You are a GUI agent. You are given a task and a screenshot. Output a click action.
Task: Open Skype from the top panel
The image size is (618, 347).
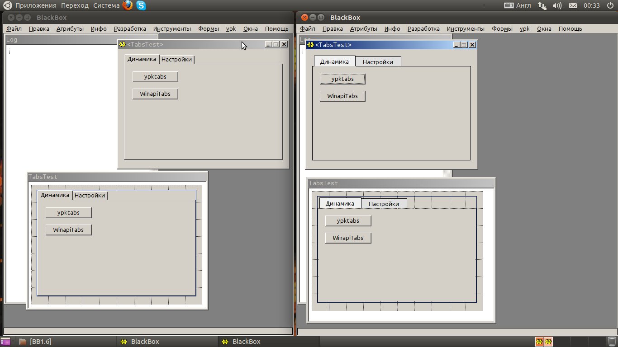tap(141, 5)
